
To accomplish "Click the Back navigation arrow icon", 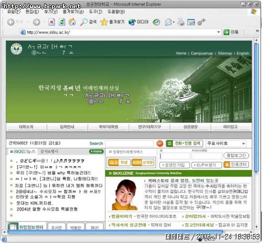I will 11,22.
